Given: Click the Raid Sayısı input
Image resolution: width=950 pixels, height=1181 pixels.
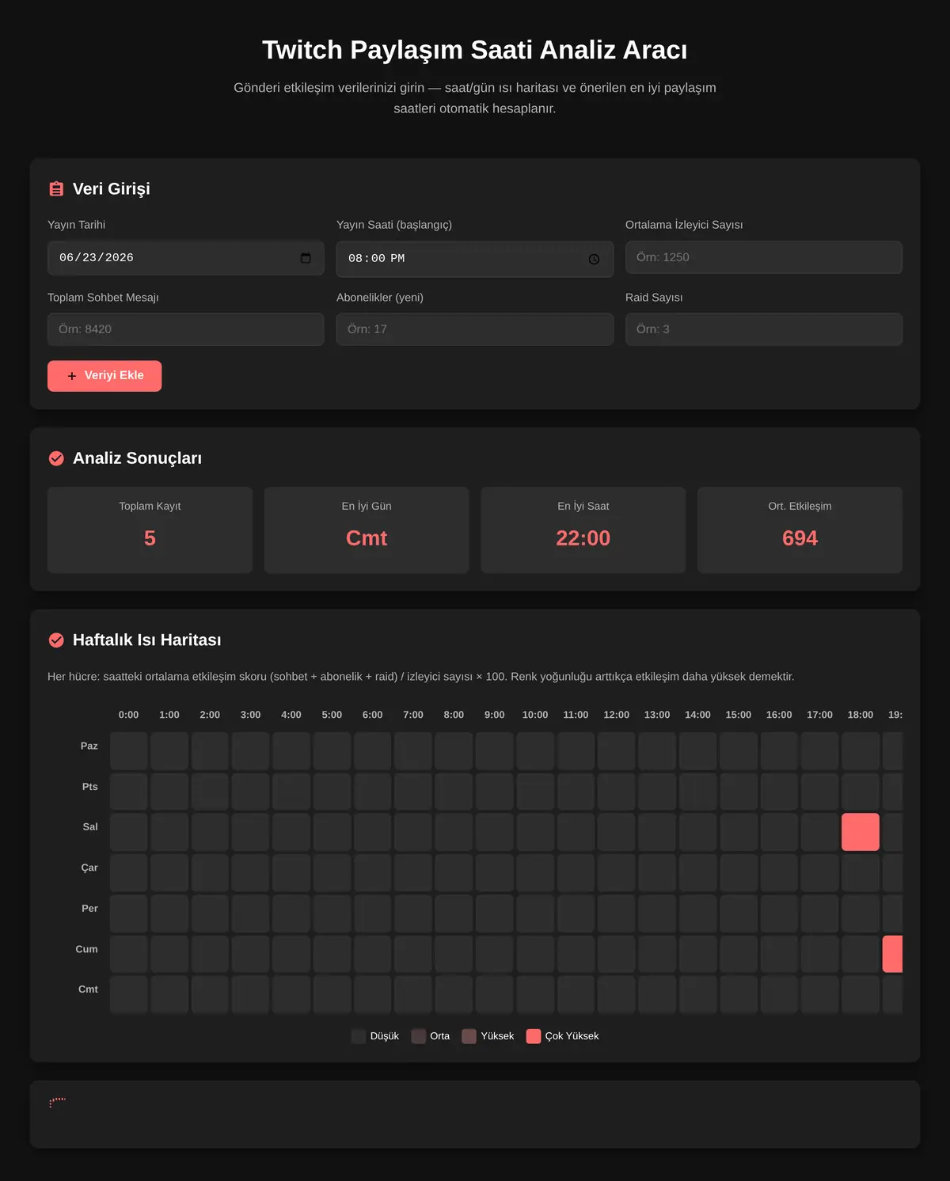Looking at the screenshot, I should [x=764, y=329].
